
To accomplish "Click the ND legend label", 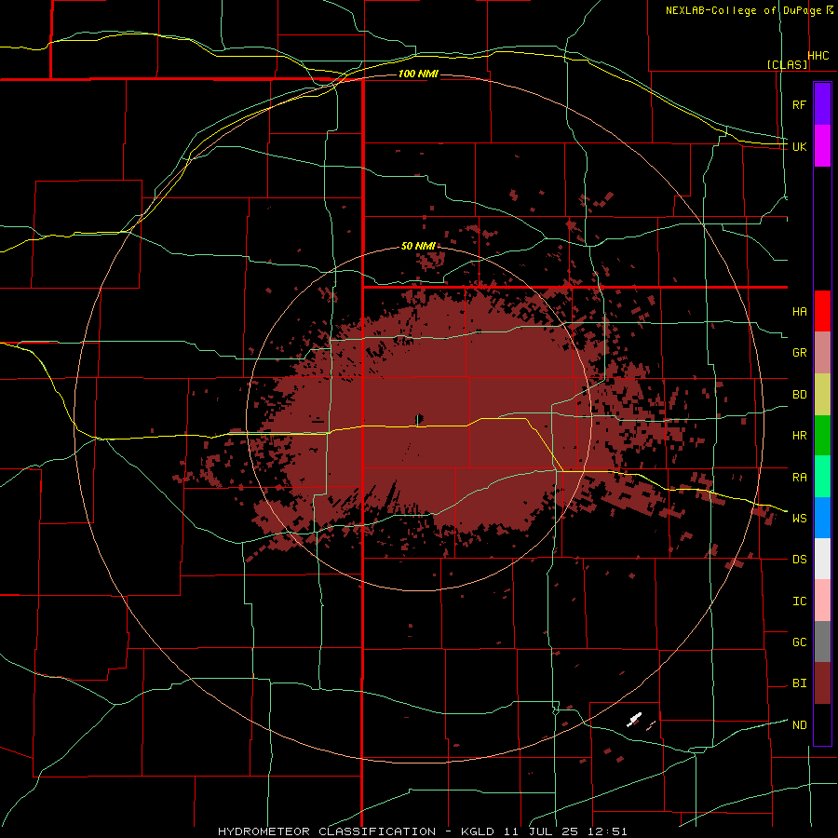I will [x=799, y=724].
